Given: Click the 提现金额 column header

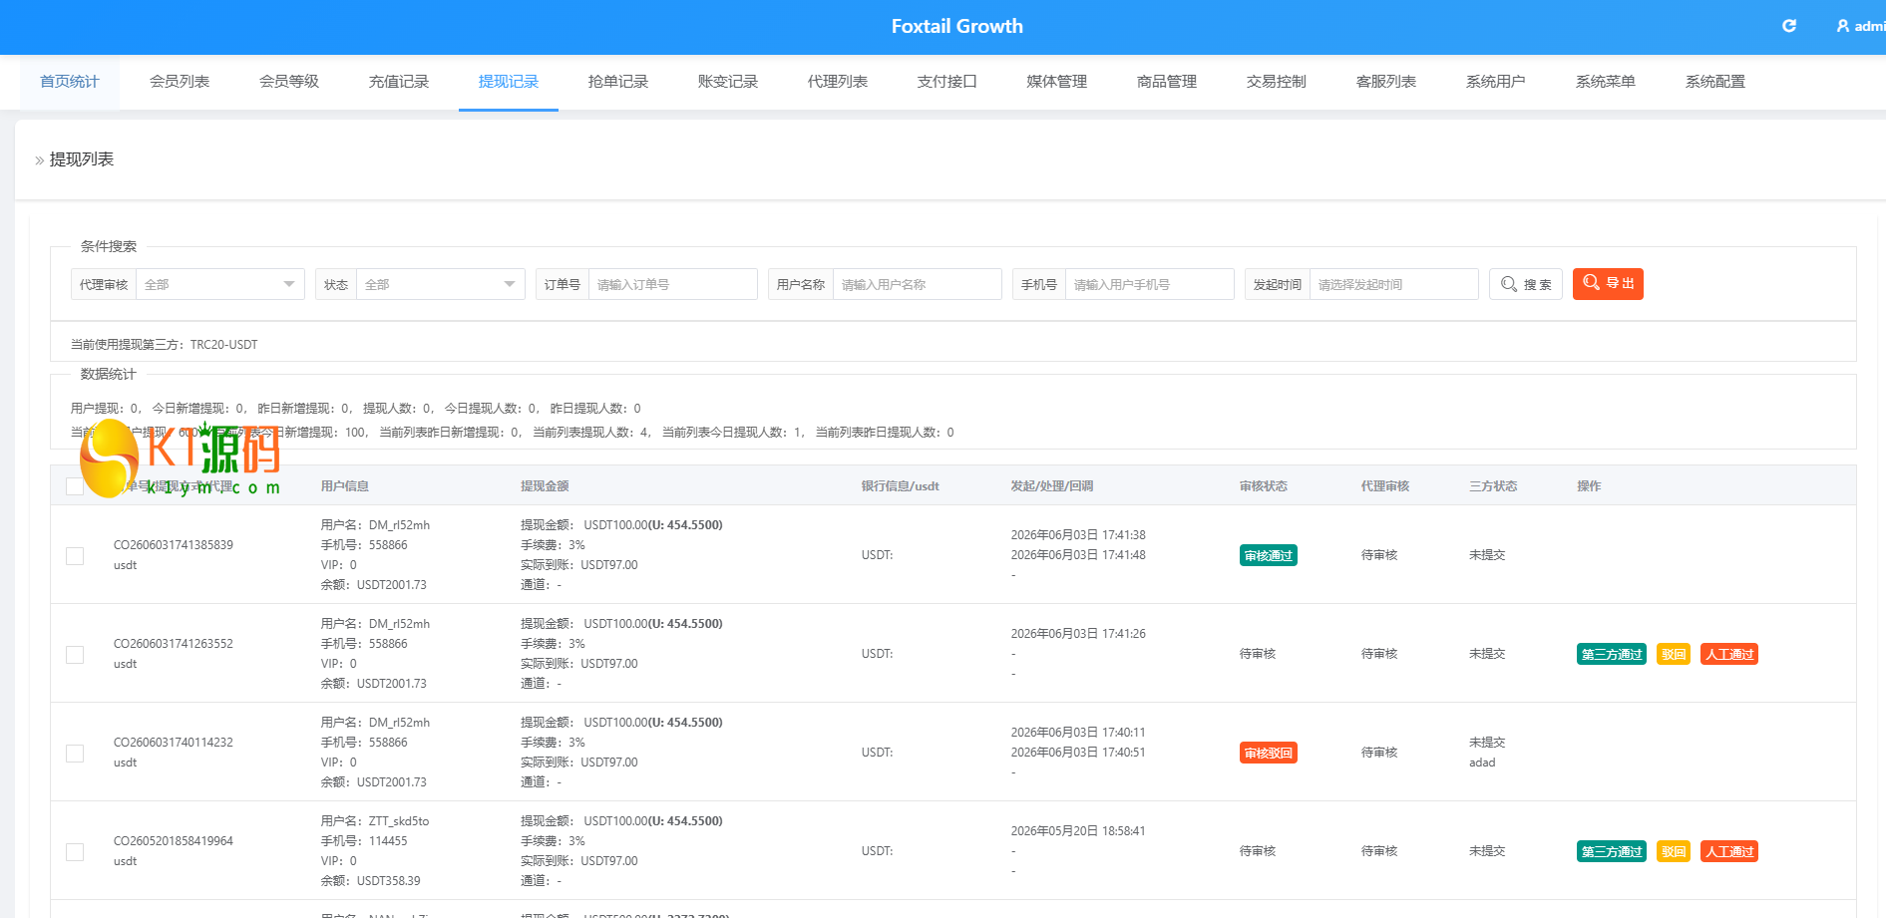Looking at the screenshot, I should (x=545, y=486).
